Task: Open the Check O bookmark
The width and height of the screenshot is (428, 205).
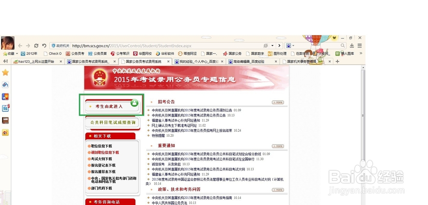Action: click(53, 54)
